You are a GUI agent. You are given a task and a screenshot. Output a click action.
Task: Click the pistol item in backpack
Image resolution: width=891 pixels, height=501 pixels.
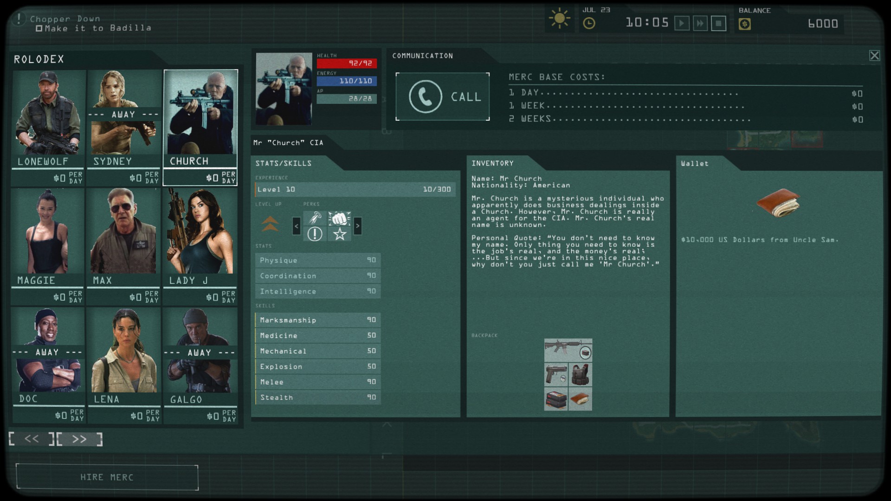tap(555, 374)
